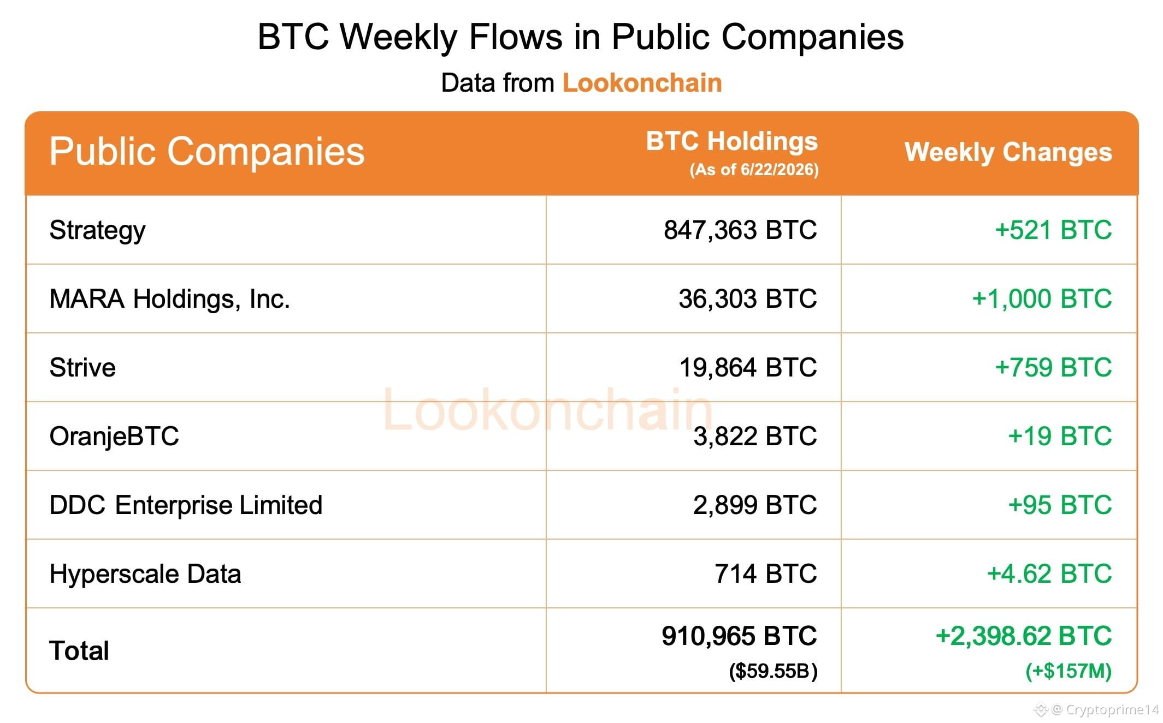
Task: Click the As of 6/22/2026 date note
Action: click(x=754, y=170)
